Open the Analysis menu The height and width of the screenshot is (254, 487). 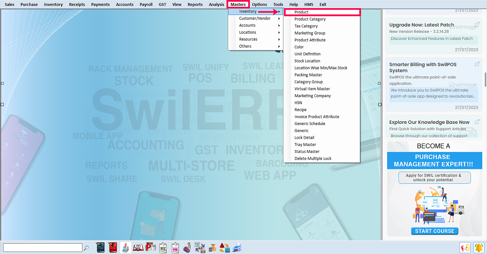click(216, 4)
